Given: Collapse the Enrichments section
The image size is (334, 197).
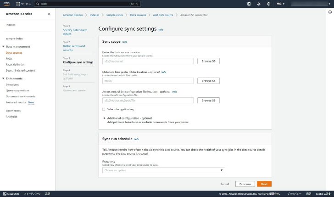Looking at the screenshot, I should pos(3,79).
